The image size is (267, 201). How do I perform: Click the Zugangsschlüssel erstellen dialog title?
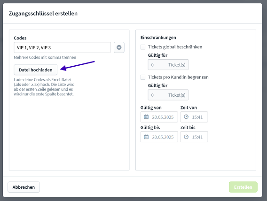click(x=43, y=14)
